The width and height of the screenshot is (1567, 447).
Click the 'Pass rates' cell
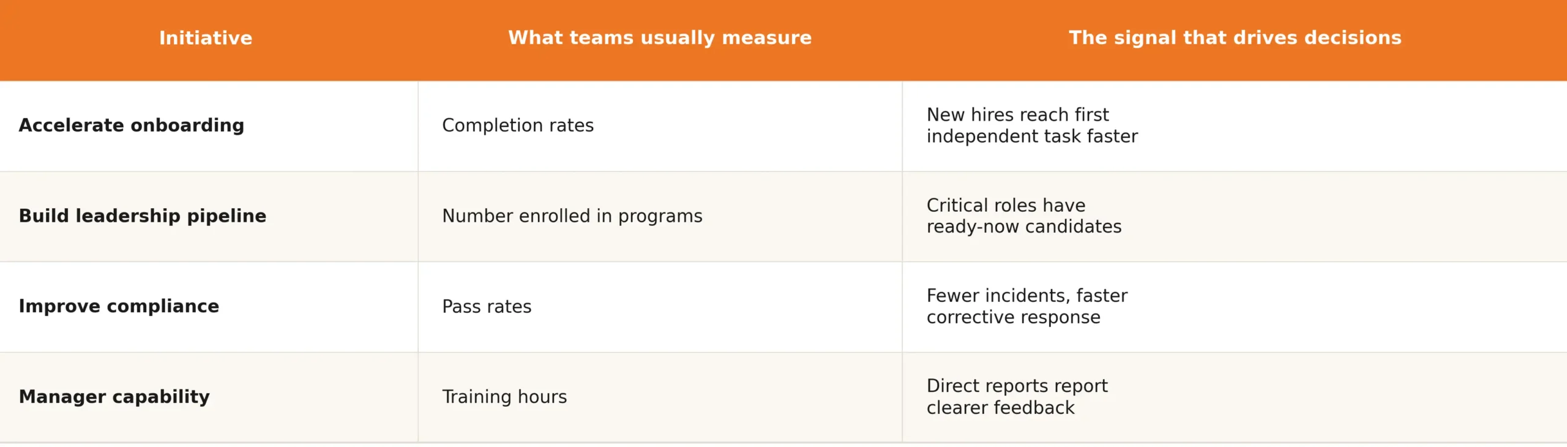tap(487, 307)
